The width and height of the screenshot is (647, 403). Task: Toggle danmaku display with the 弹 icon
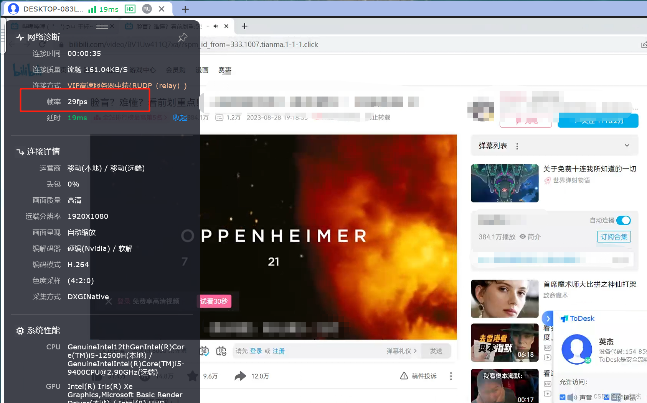[x=205, y=351]
